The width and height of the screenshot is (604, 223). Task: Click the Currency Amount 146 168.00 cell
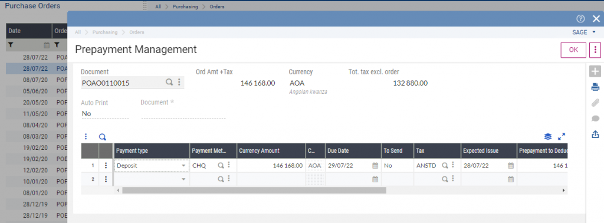coord(271,166)
